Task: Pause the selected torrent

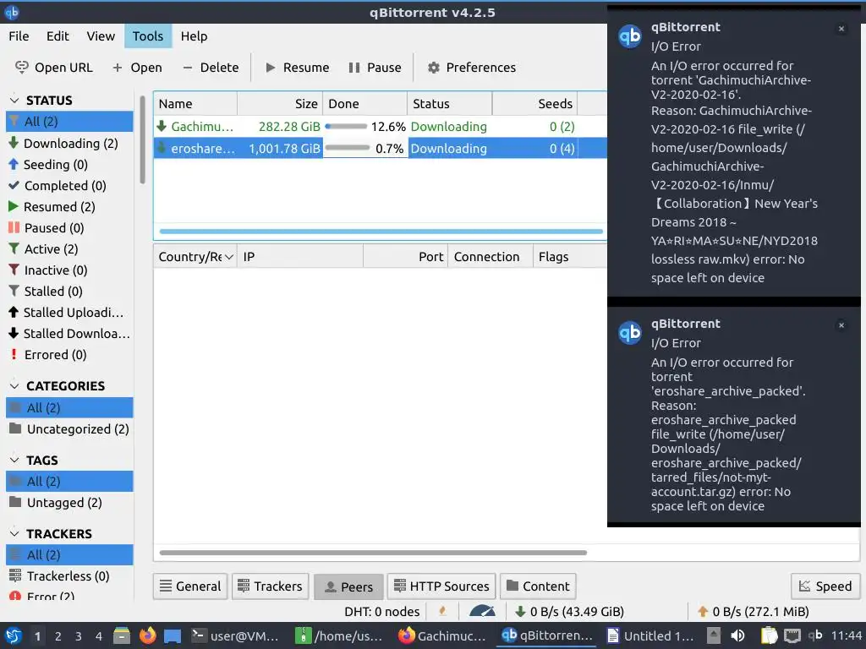Action: coord(375,68)
